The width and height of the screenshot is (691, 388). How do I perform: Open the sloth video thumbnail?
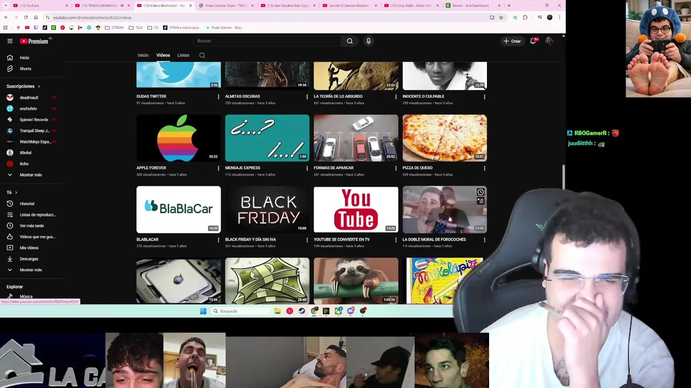[x=356, y=281]
